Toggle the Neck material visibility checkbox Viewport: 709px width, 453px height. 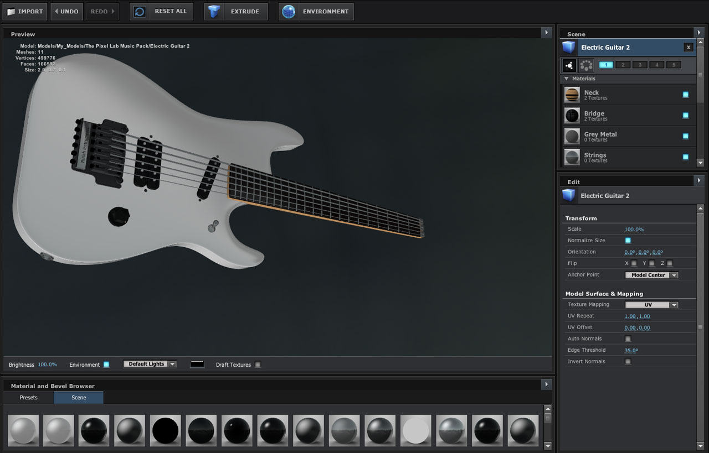(x=685, y=95)
